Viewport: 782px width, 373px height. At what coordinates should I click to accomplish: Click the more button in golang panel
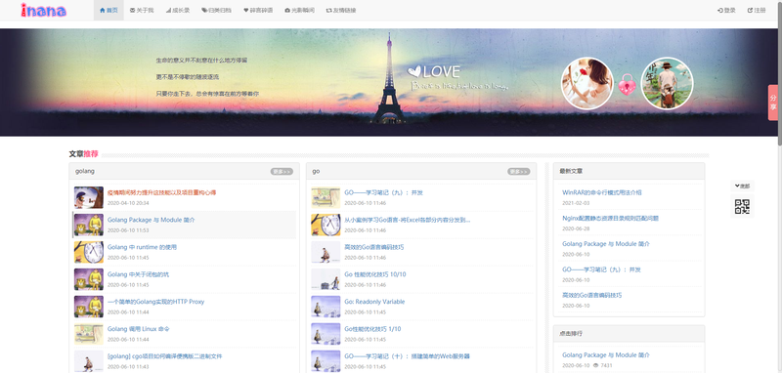pos(282,171)
